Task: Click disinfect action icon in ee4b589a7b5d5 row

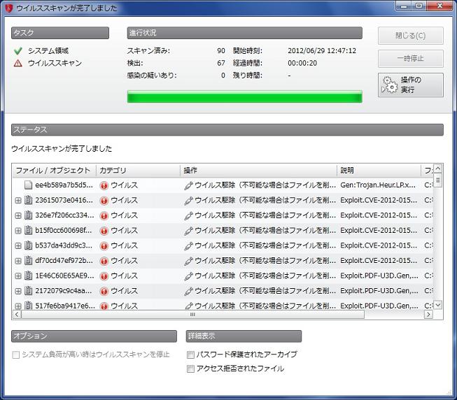Action: click(x=188, y=185)
